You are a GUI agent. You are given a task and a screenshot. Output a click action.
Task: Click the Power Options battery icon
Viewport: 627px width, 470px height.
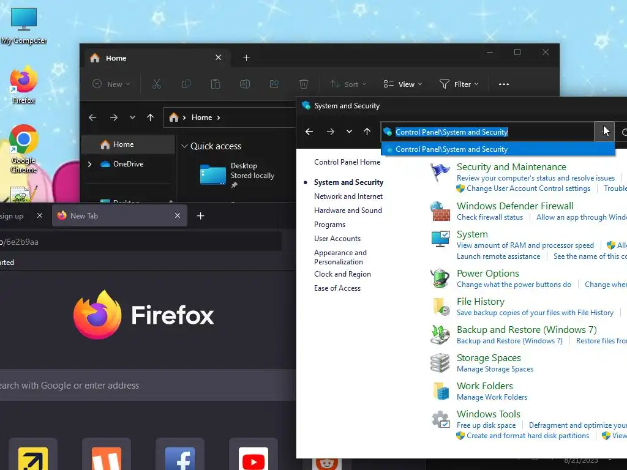440,278
